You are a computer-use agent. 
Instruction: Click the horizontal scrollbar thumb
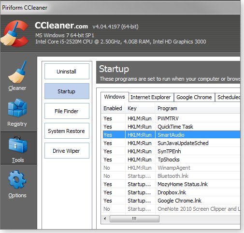click(134, 218)
